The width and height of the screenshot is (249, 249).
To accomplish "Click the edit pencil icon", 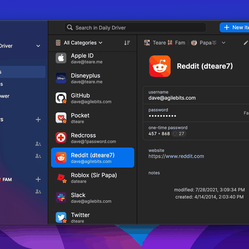I will coord(246,42).
